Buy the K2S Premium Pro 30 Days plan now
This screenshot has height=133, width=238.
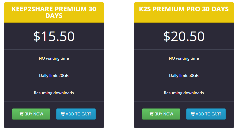[161, 114]
